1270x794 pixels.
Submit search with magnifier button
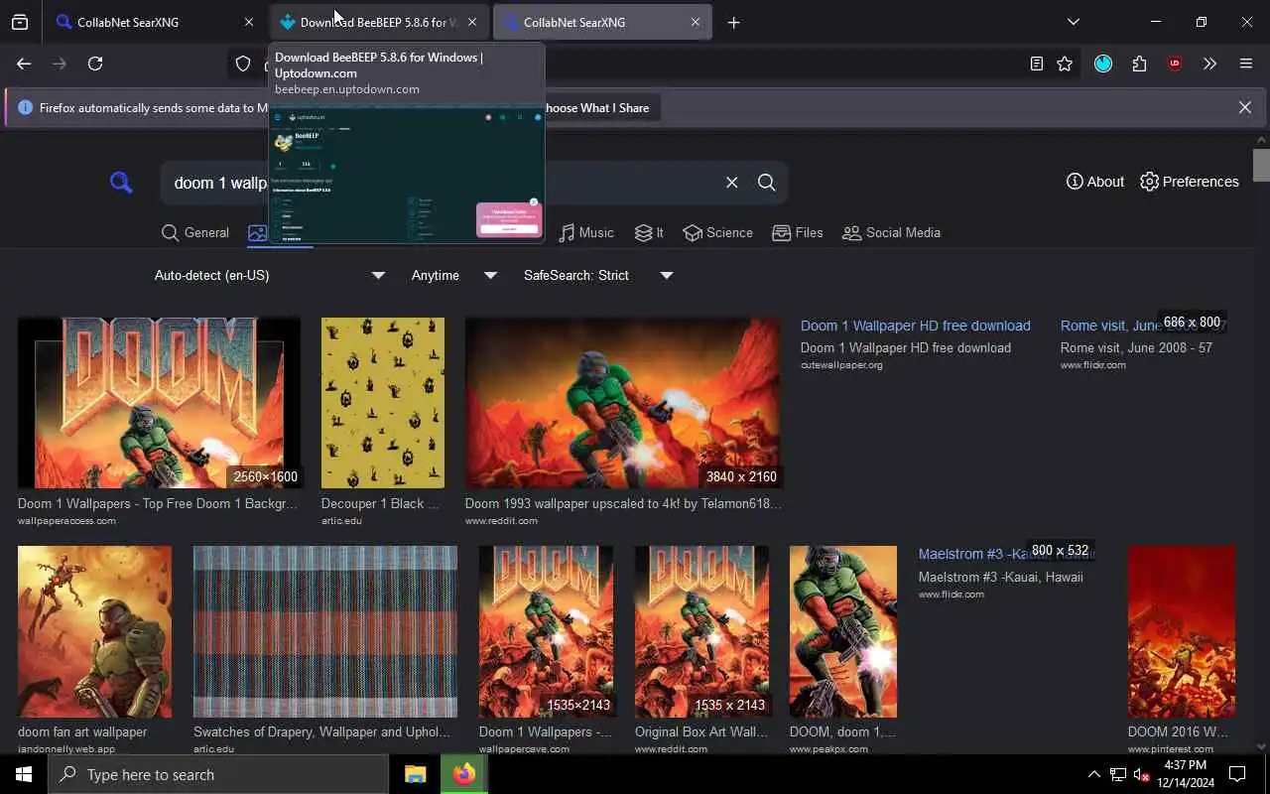[766, 183]
